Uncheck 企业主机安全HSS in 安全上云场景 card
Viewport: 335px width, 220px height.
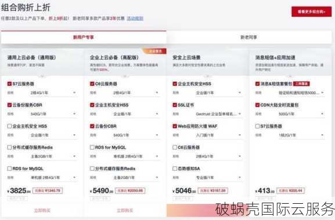(x=175, y=84)
